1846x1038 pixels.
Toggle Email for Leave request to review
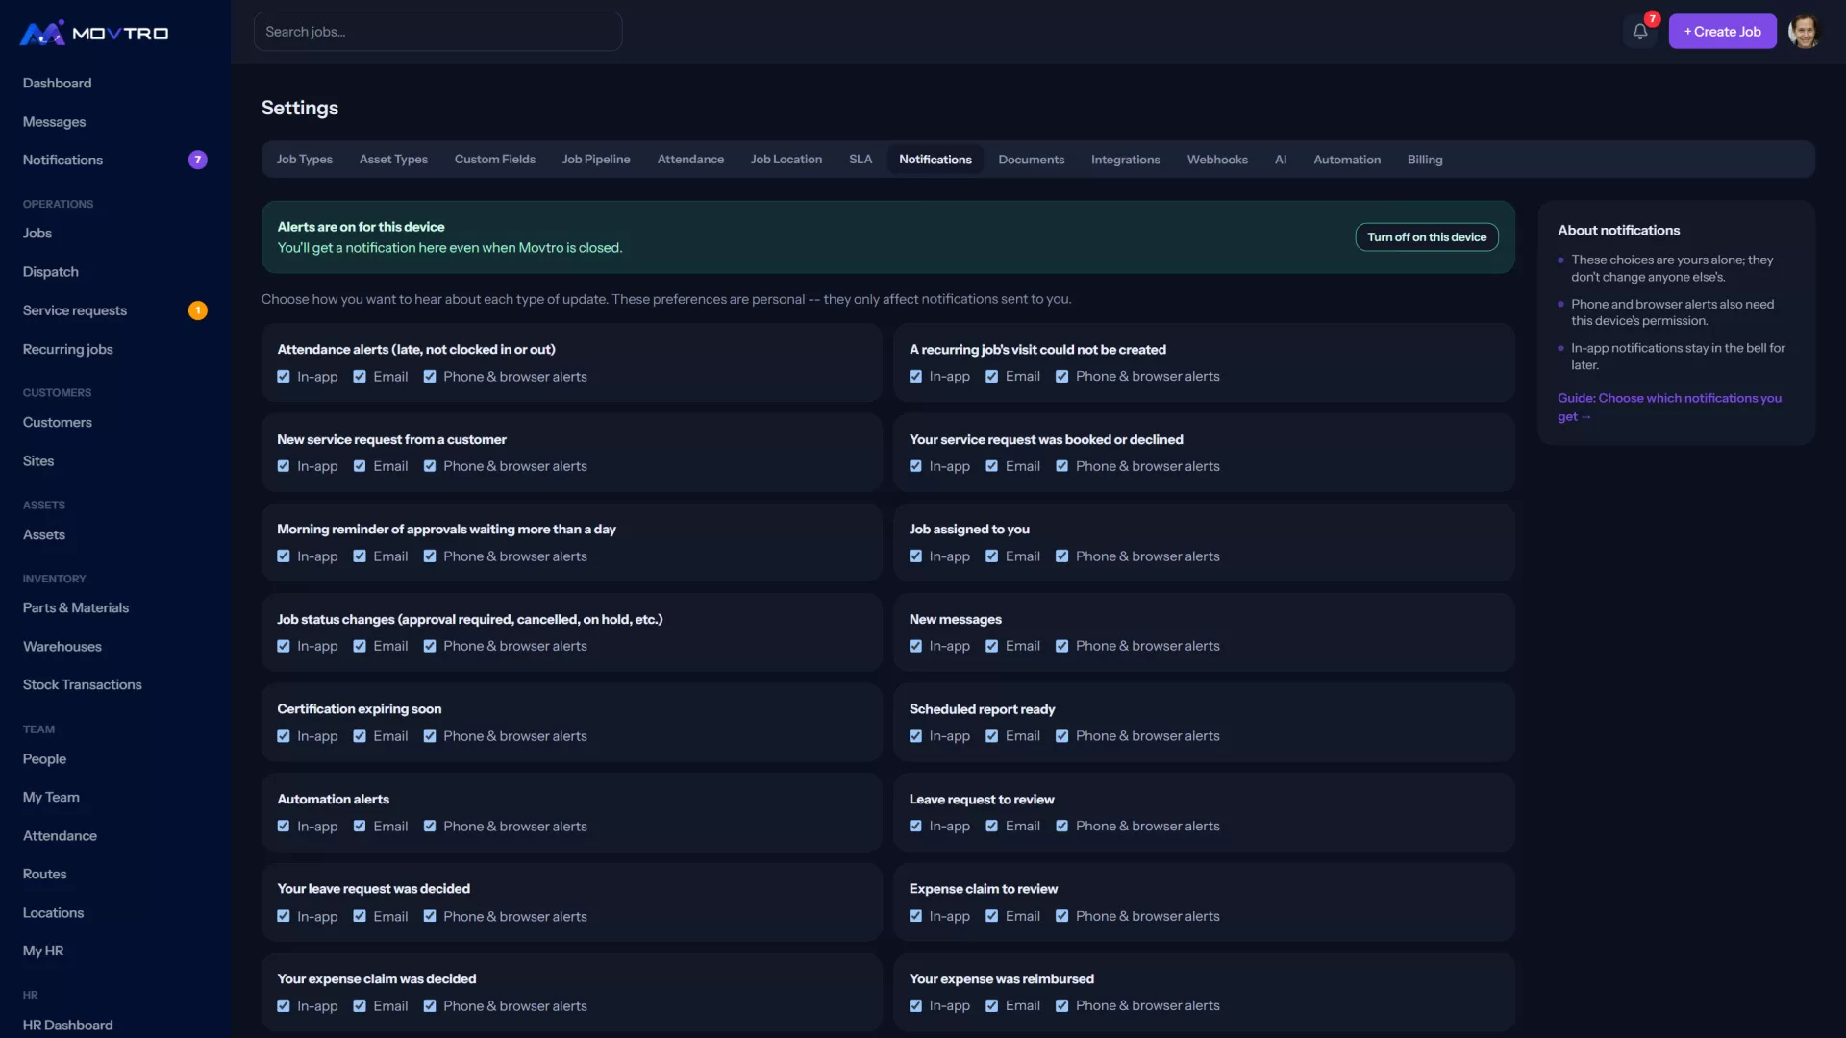[992, 827]
